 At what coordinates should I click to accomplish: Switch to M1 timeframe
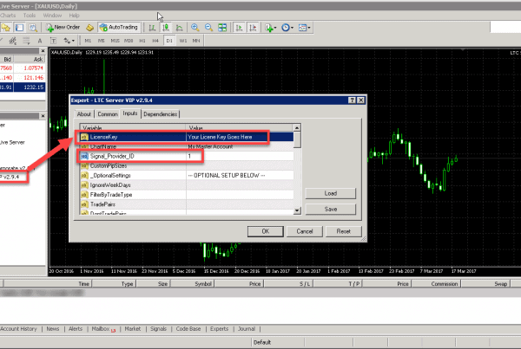88,41
